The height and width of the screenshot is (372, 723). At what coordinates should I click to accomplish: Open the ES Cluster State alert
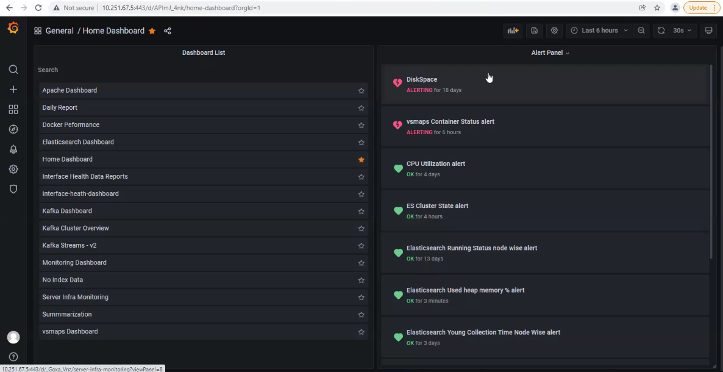click(x=544, y=210)
